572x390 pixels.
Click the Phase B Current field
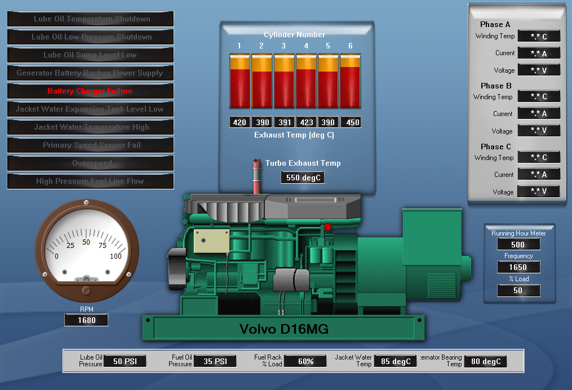pyautogui.click(x=539, y=113)
